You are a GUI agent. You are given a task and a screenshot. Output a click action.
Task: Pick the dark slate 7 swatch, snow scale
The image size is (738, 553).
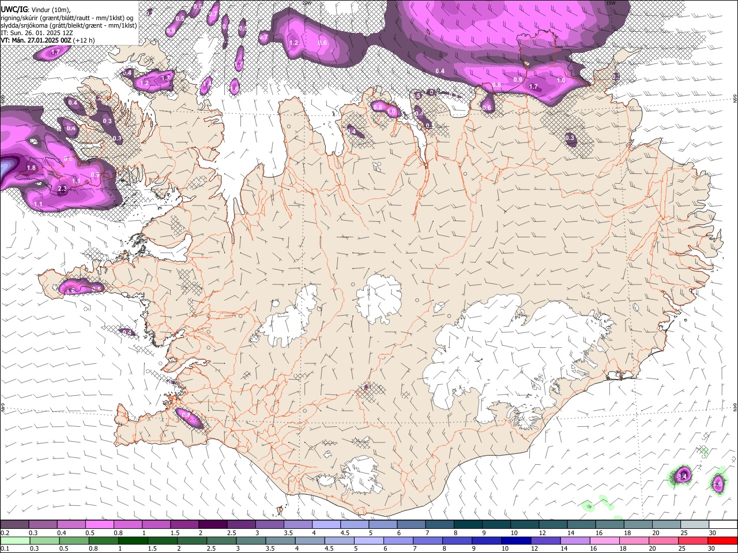(439, 524)
